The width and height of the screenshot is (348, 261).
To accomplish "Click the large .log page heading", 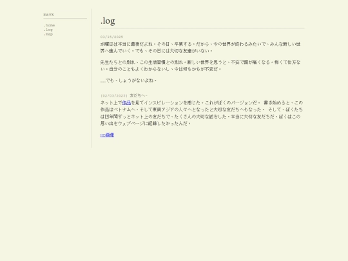I will (108, 21).
